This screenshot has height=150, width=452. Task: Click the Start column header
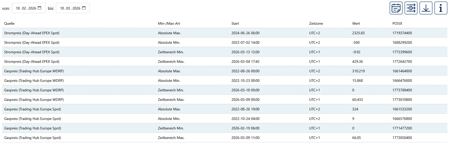coord(235,23)
